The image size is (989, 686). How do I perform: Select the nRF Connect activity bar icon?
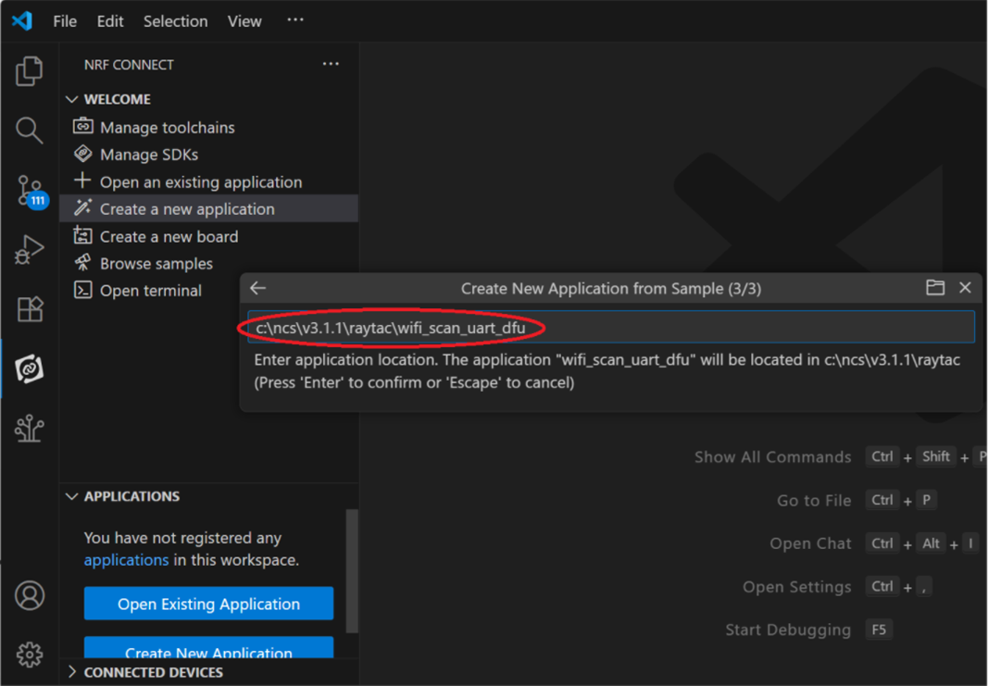click(30, 368)
